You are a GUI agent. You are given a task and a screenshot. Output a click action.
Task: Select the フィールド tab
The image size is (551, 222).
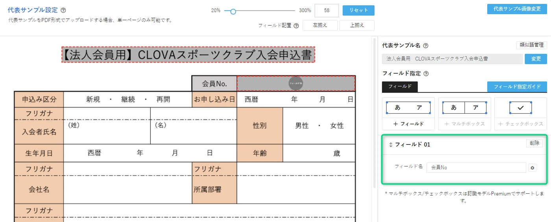pos(399,87)
